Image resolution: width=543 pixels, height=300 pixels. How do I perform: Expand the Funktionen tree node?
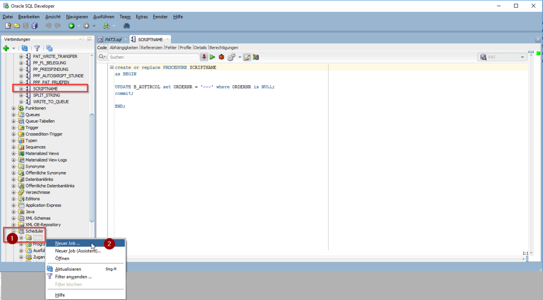(x=14, y=108)
